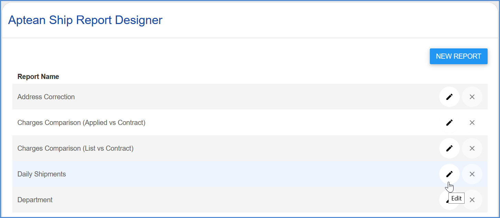Viewport: 500px width, 218px height.
Task: Edit Charges Comparison (List vs Contract)
Action: [449, 148]
